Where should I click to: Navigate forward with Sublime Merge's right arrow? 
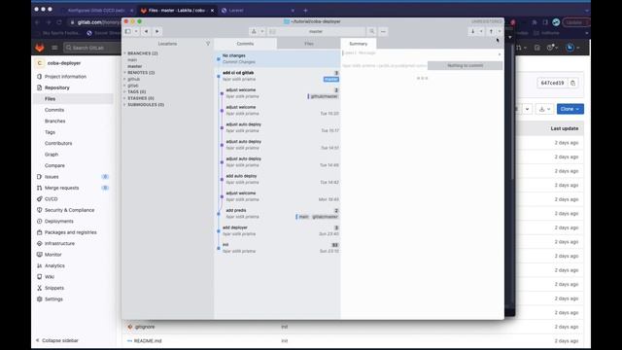coord(157,31)
